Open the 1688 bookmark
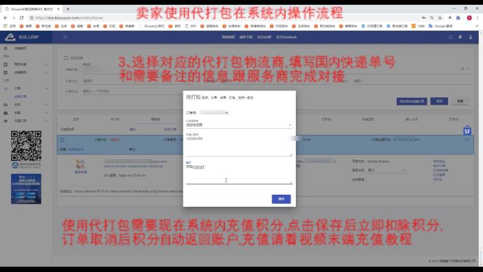This screenshot has width=483, height=272. 418,26
